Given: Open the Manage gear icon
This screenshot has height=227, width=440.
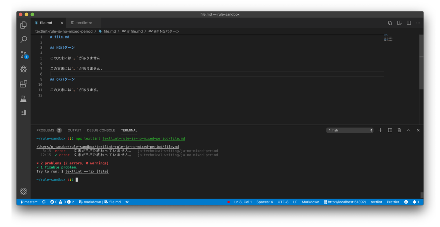Looking at the screenshot, I should pyautogui.click(x=23, y=191).
